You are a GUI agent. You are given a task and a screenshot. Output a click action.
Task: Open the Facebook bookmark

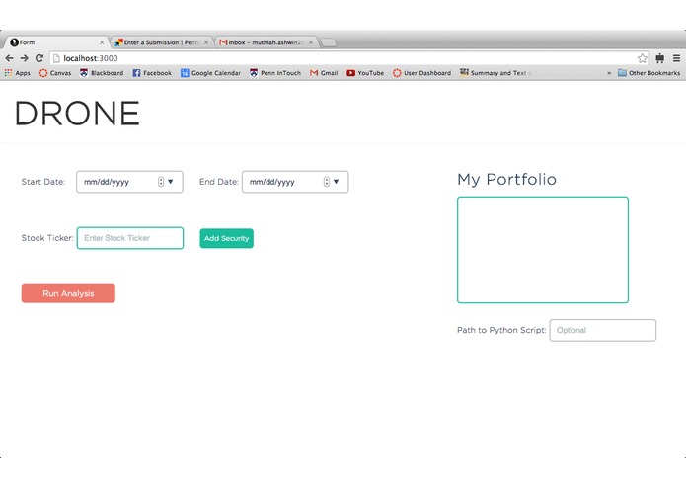(x=152, y=73)
